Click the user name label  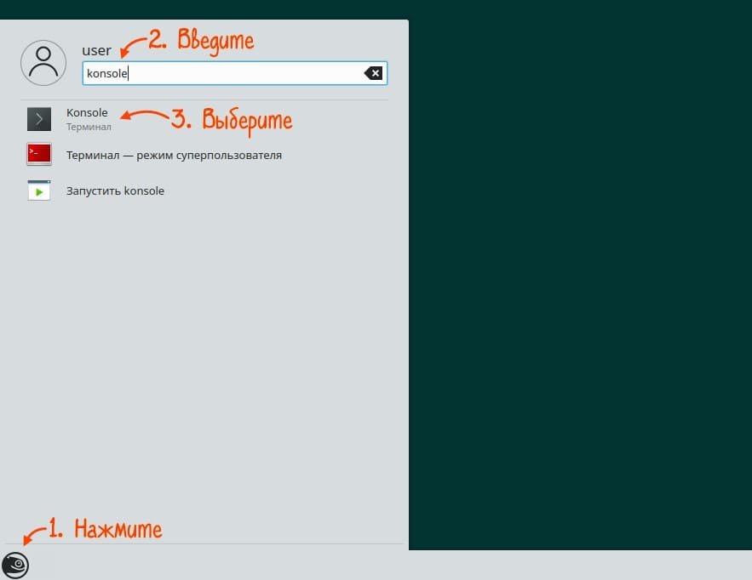[96, 50]
